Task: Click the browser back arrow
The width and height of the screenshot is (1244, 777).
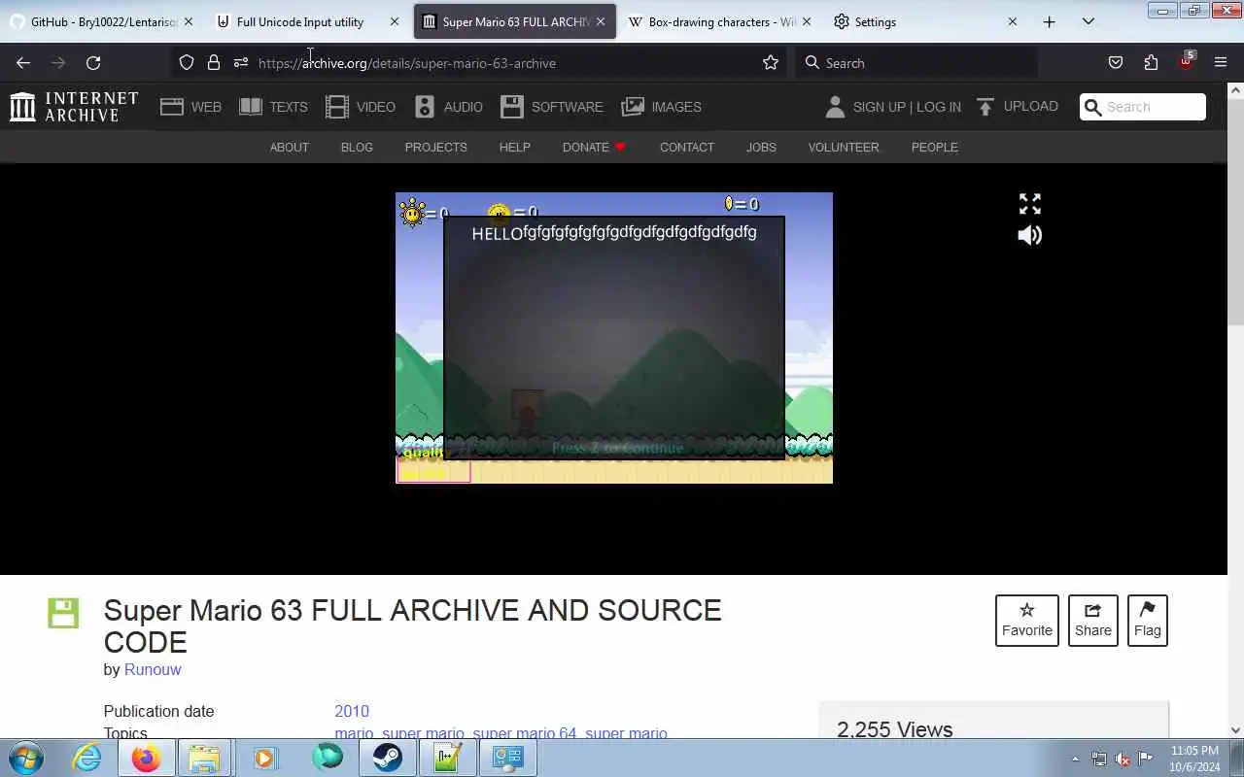Action: point(23,63)
